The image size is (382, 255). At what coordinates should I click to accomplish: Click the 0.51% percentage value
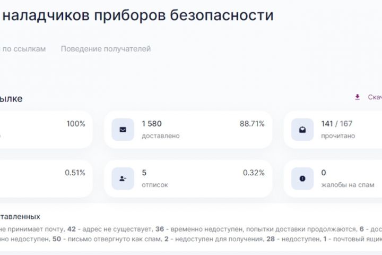point(75,173)
